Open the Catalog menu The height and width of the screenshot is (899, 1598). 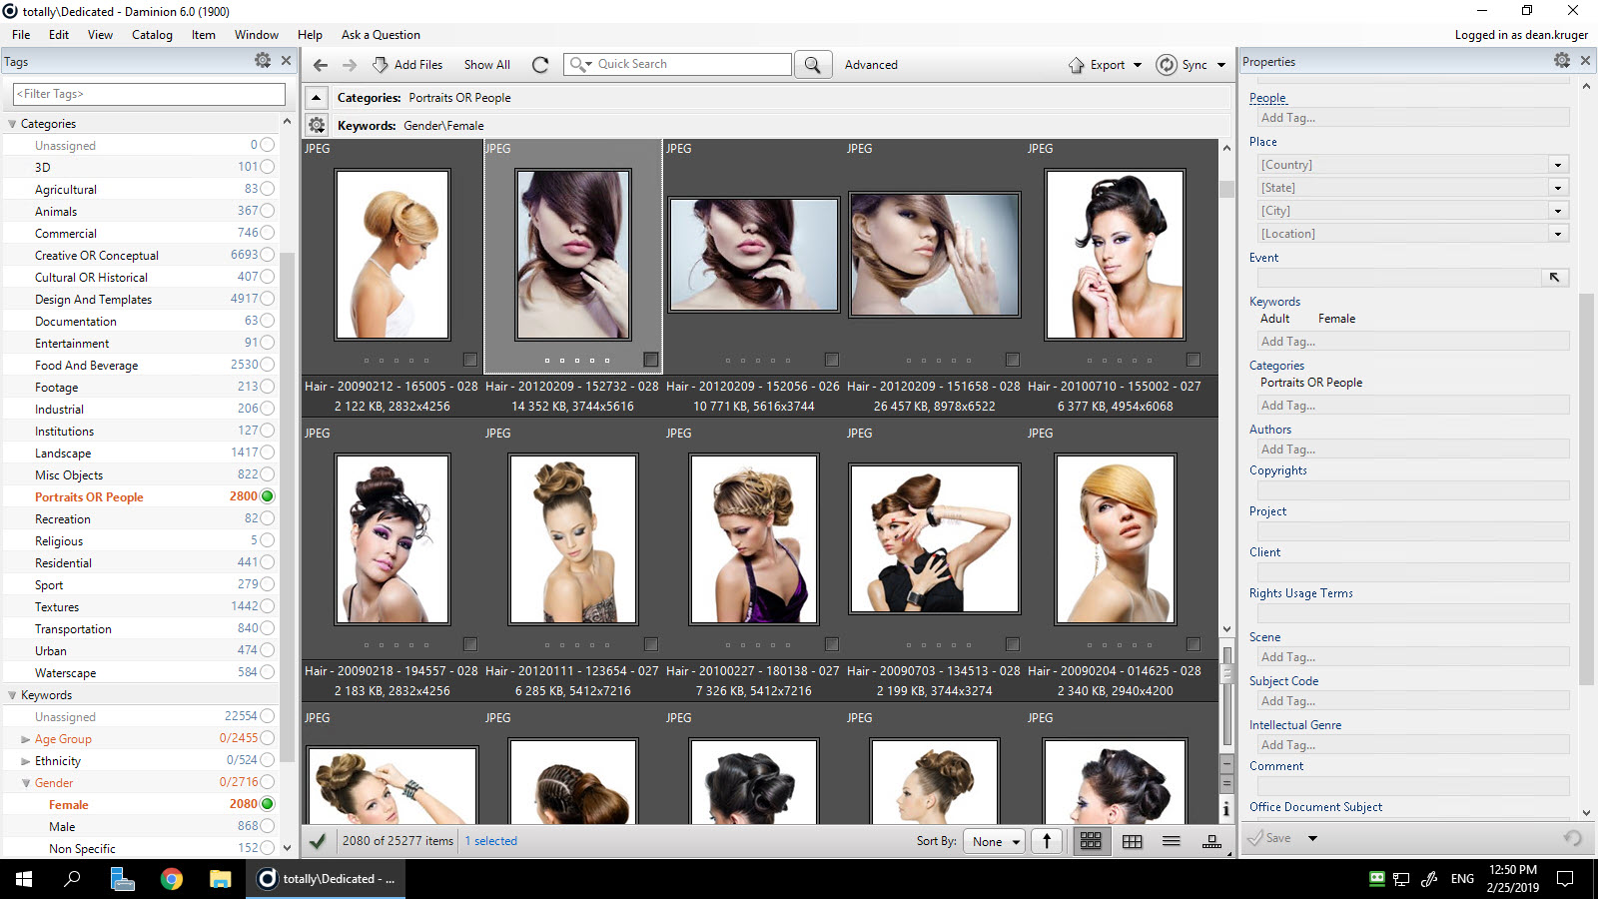(152, 34)
